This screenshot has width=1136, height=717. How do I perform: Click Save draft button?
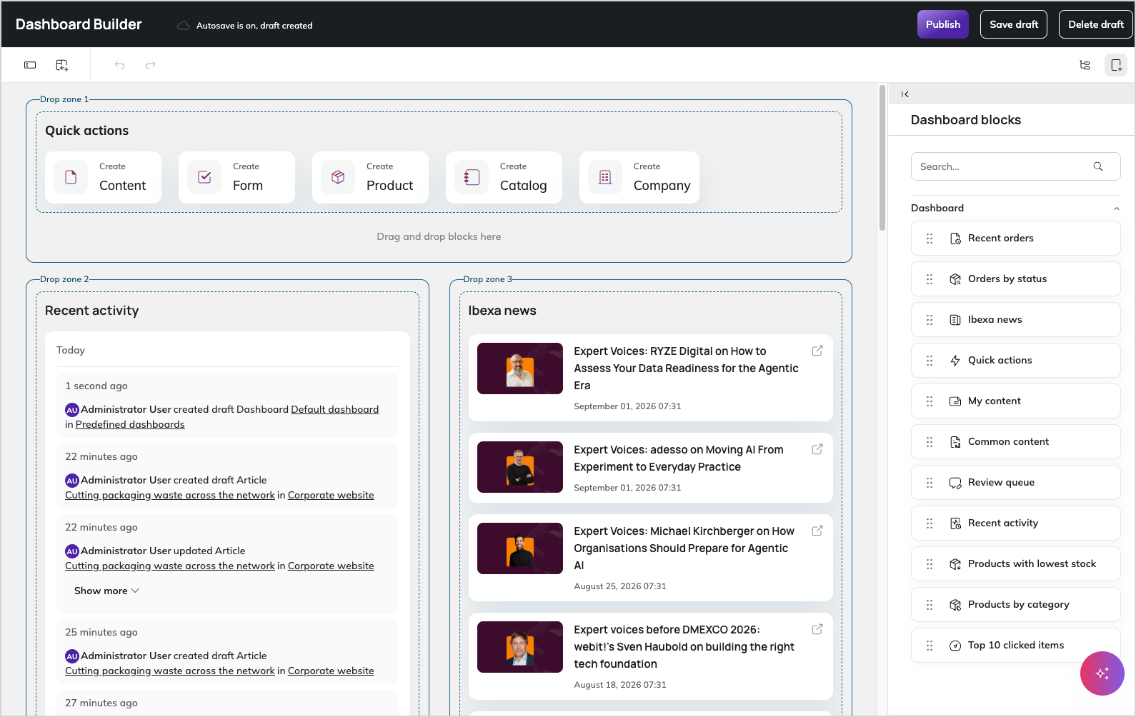1014,24
